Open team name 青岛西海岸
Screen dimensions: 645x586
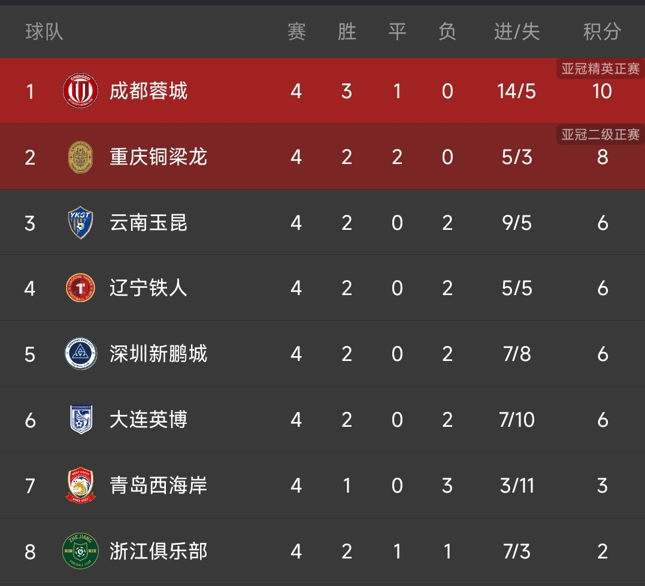158,485
